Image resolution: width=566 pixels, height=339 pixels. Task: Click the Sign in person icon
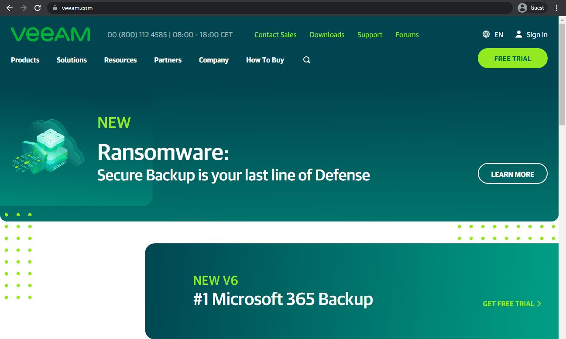point(518,34)
